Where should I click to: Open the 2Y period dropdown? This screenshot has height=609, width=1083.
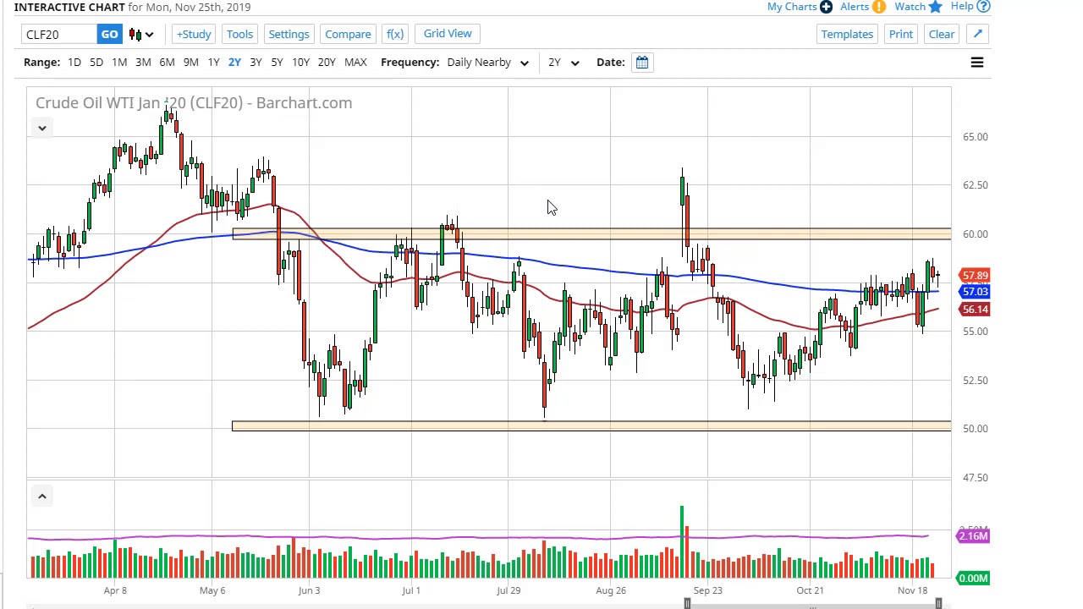(563, 62)
